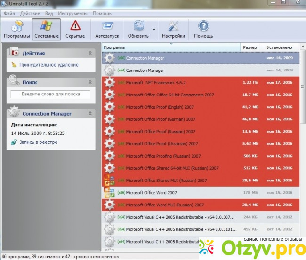Open the Помощь menu

tap(102, 14)
